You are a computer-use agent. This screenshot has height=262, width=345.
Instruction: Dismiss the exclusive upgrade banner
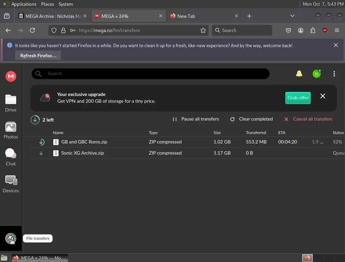(322, 96)
